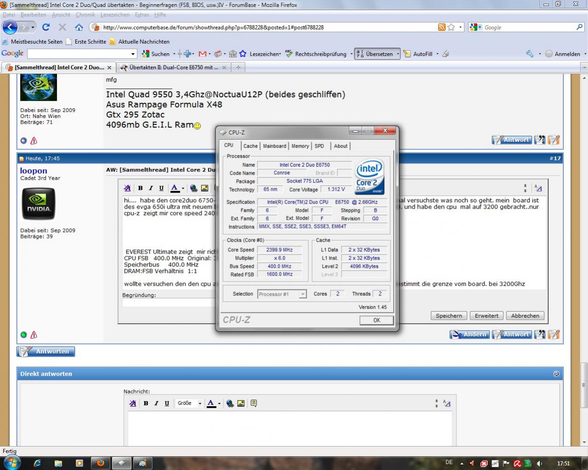Click the Google toolbar wrench settings icon
Screen dimensions: 588x470
(x=530, y=54)
